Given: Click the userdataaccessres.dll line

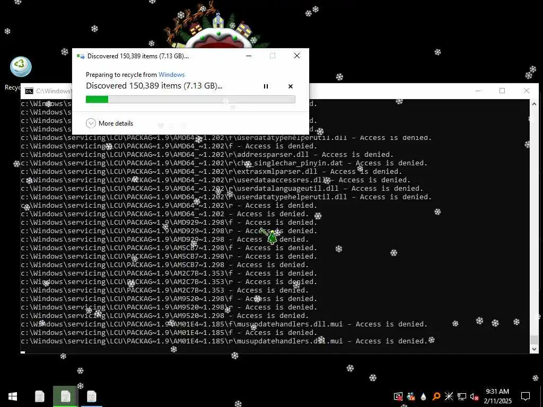Looking at the screenshot, I should point(215,180).
